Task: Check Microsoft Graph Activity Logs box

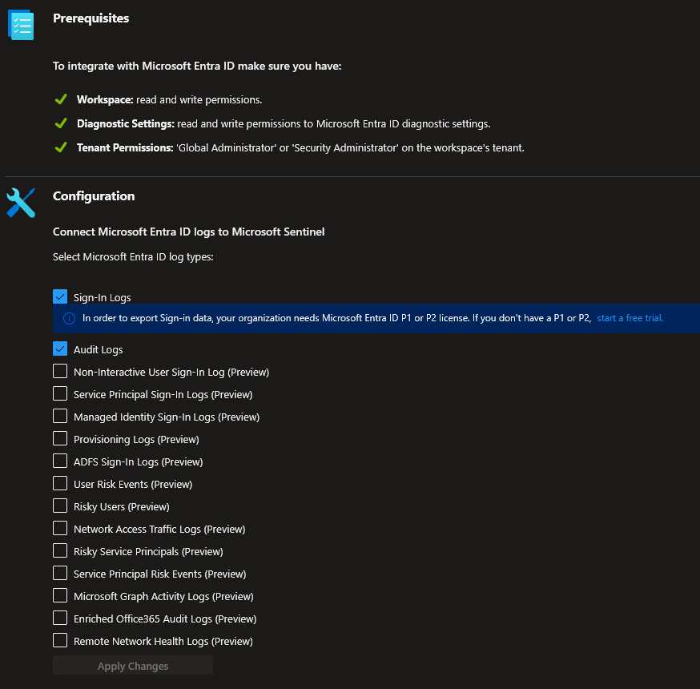Action: [x=60, y=595]
